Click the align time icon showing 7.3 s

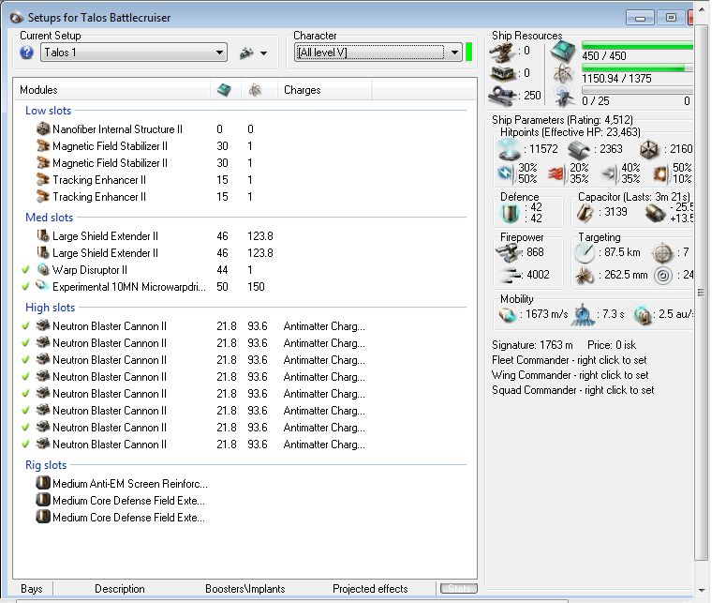coord(583,315)
